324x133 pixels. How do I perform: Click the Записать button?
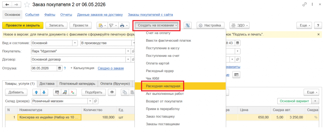[x=56, y=25]
